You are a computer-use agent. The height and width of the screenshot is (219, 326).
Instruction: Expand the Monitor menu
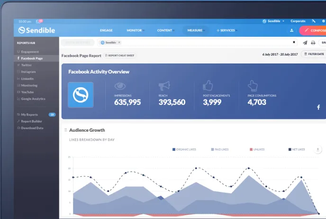click(x=136, y=30)
